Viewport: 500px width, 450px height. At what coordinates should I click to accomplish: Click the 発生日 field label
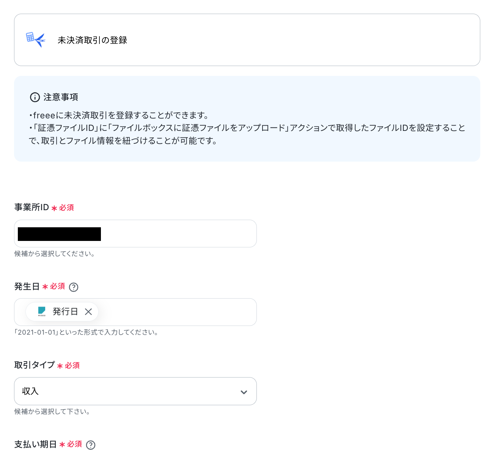click(27, 286)
